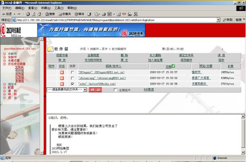The width and height of the screenshot is (246, 162).
Task: Expand the address bar URL dropdown arrow
Action: 218,20
